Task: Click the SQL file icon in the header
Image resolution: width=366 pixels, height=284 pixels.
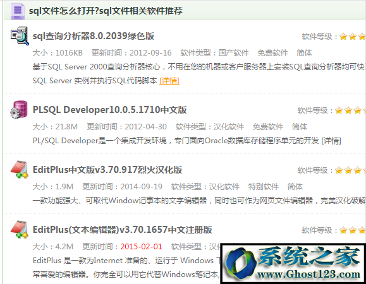Action: [x=18, y=11]
